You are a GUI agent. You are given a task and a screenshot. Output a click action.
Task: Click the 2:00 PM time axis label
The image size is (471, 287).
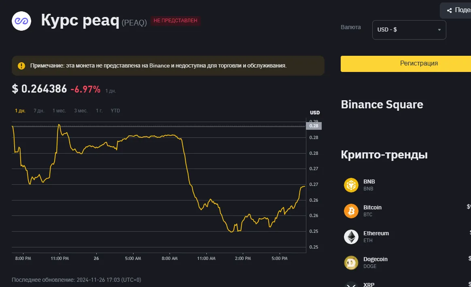(x=243, y=258)
